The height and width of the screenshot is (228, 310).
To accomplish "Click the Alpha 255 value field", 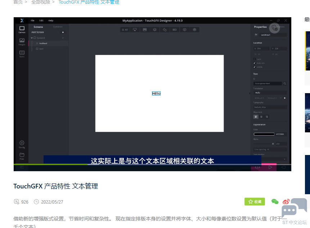I will coord(281,144).
